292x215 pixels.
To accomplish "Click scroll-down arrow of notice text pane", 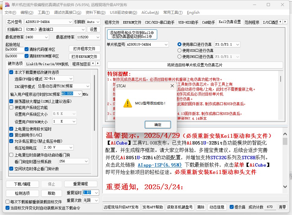I will (285, 187).
